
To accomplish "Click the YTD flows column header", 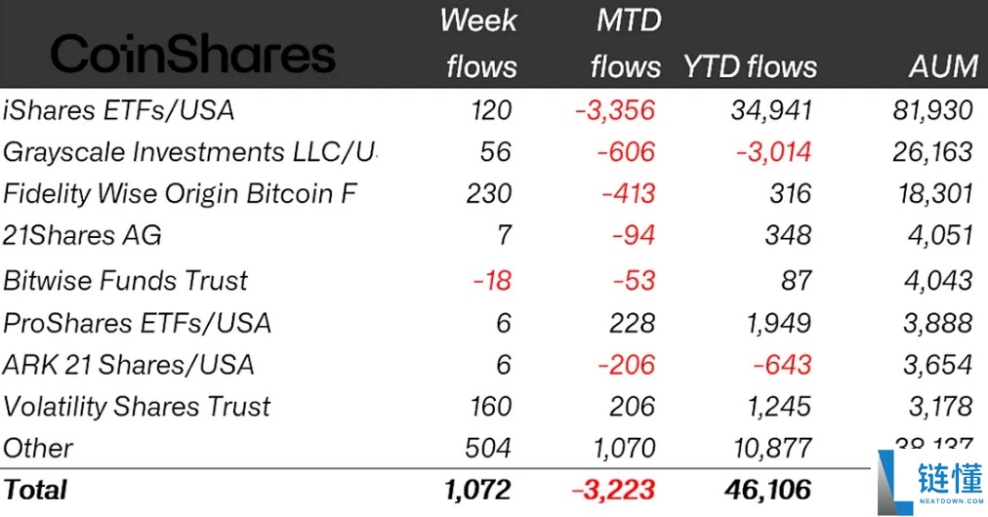I will pyautogui.click(x=750, y=66).
